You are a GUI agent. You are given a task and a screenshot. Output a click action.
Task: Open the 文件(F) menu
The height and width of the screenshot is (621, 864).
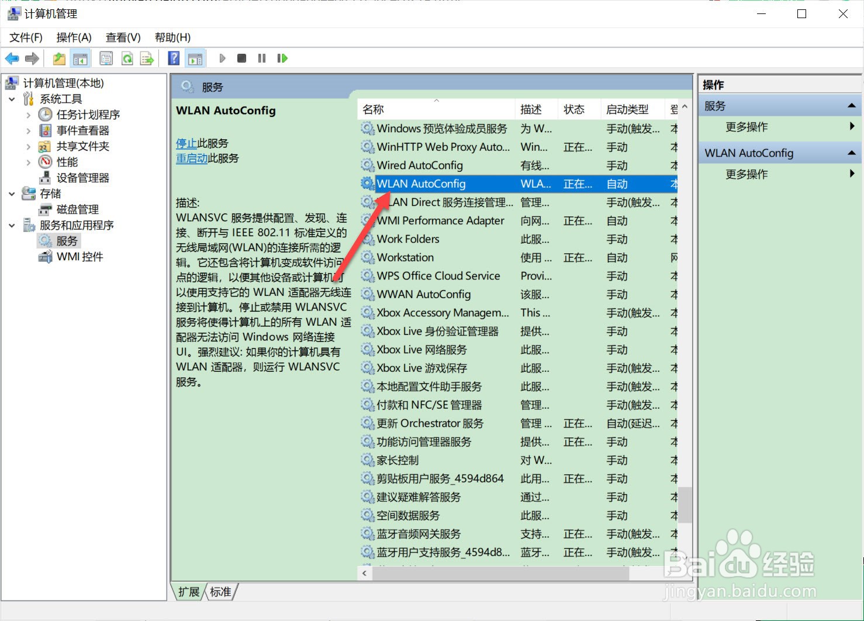(x=26, y=37)
